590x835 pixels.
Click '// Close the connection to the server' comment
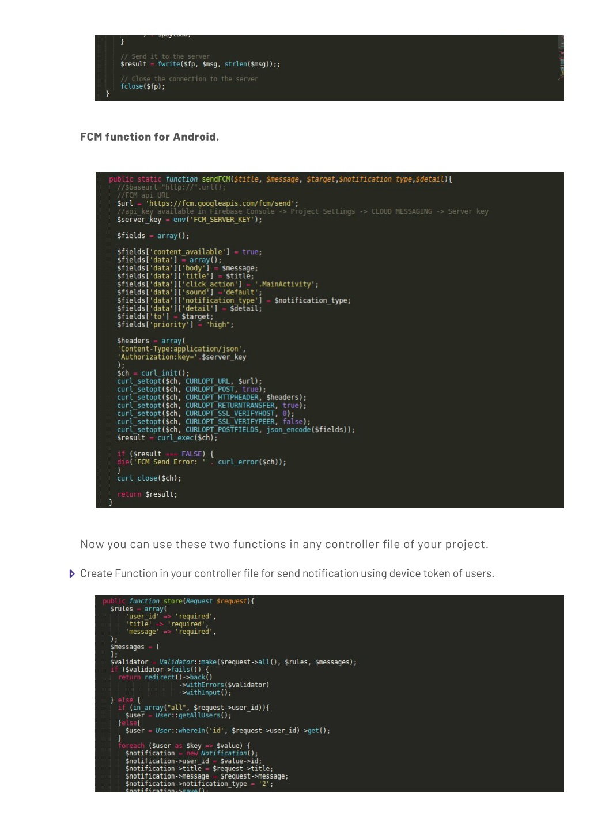[189, 79]
